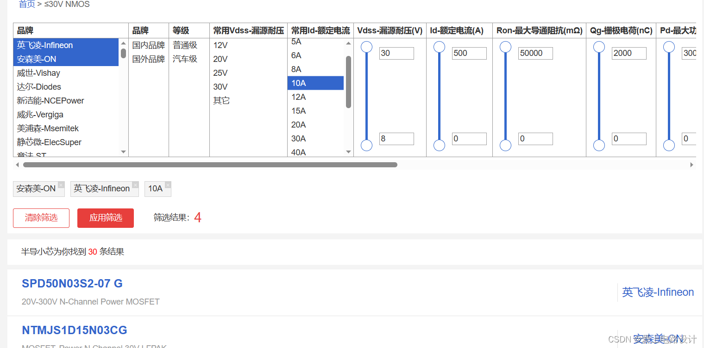
Task: Select 达尔-Diodes brand
Action: (66, 87)
